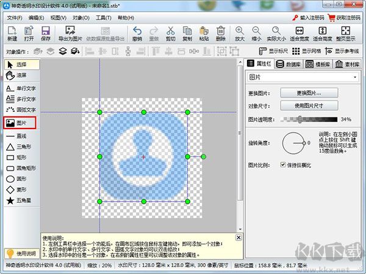The image size is (366, 274).
Task: Click the 整页显示 (fit whole page) icon
Action: click(346, 33)
